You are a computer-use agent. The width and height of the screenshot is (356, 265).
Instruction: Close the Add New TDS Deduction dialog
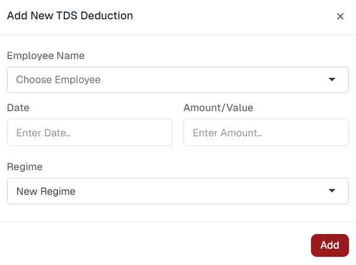[x=340, y=16]
